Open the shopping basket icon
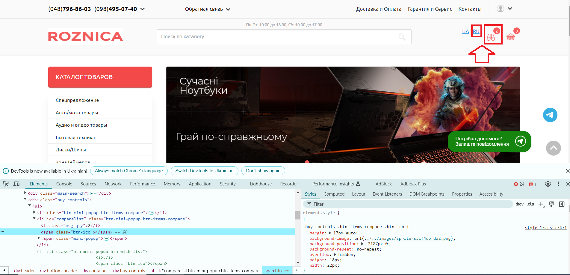Viewport: 570px width, 275px height. 510,37
